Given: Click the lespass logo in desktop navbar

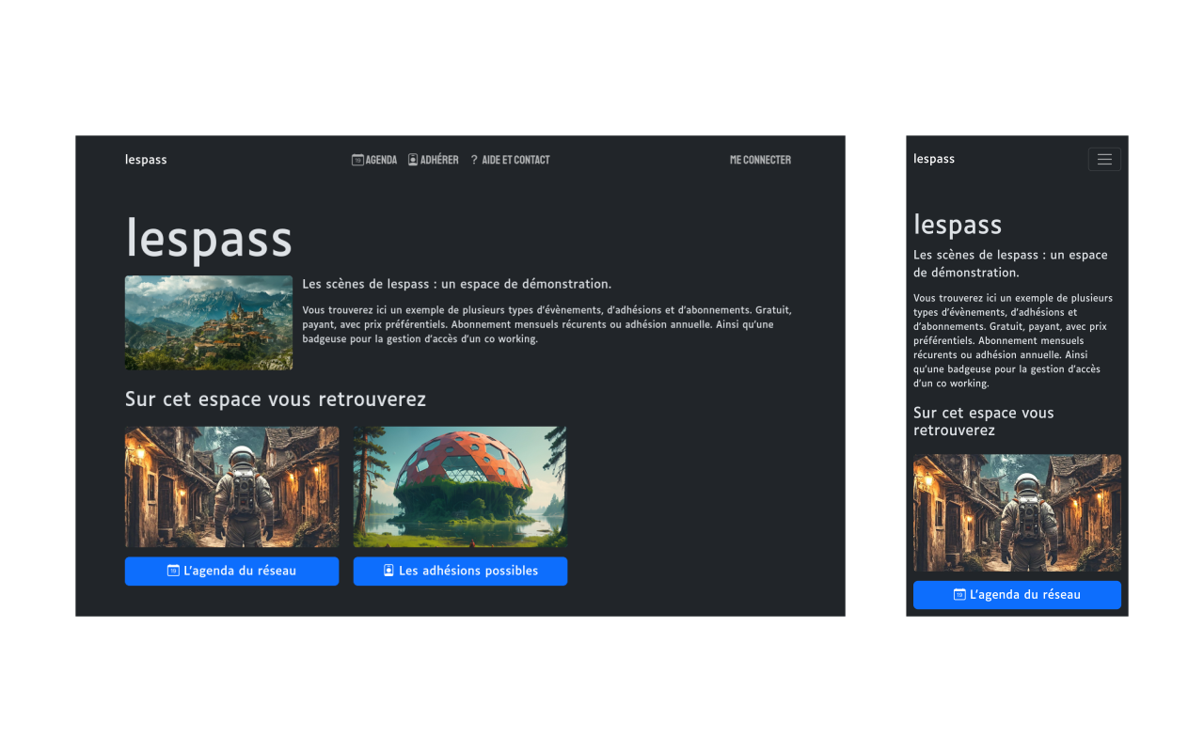Looking at the screenshot, I should coord(146,160).
